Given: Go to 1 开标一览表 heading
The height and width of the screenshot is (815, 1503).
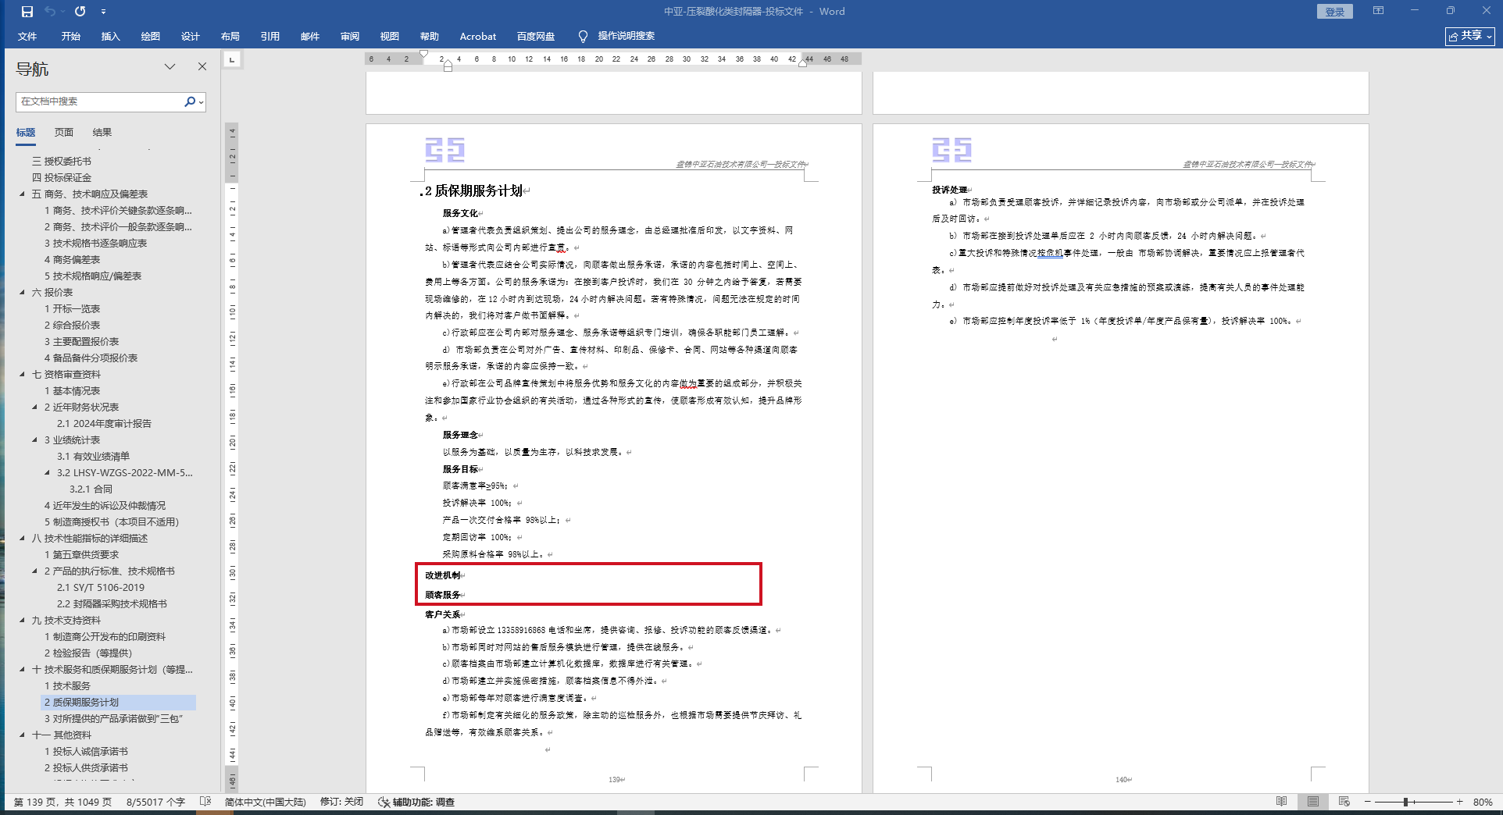Looking at the screenshot, I should [x=72, y=309].
